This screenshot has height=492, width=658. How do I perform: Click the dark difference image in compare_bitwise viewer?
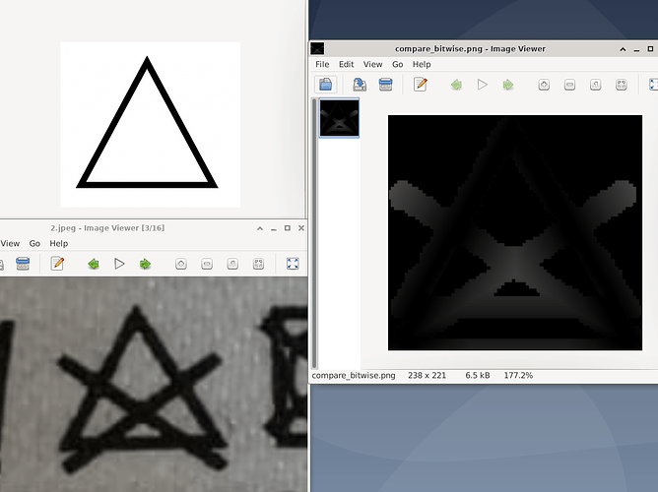point(515,232)
